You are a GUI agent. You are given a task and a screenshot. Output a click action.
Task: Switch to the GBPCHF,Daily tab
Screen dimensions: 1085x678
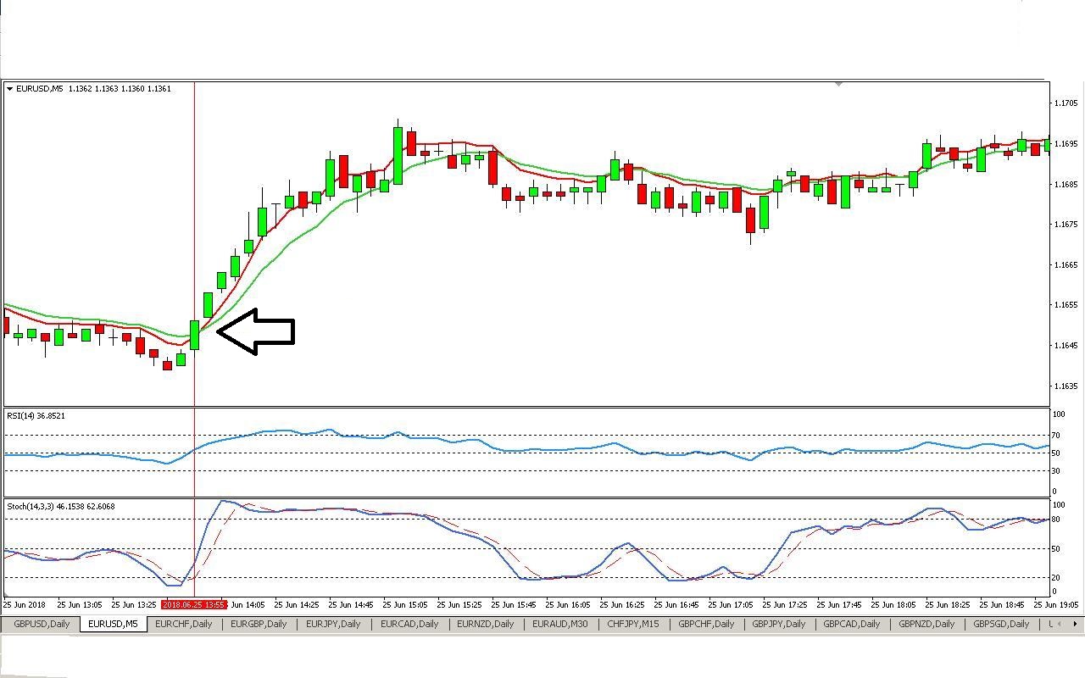[706, 624]
